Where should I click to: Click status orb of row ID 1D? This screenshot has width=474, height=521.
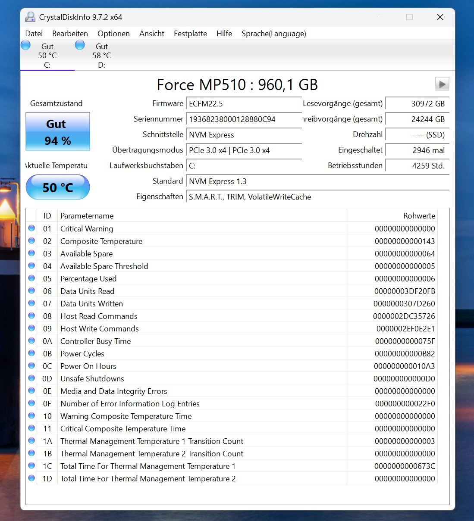(x=31, y=478)
